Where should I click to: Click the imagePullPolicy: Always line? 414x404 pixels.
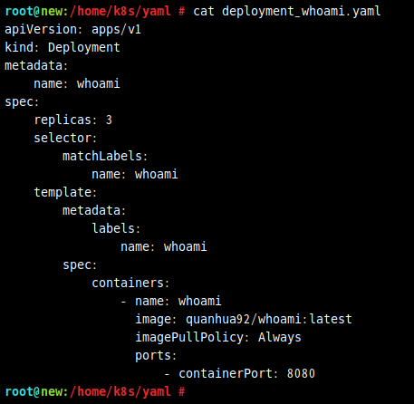pos(218,338)
